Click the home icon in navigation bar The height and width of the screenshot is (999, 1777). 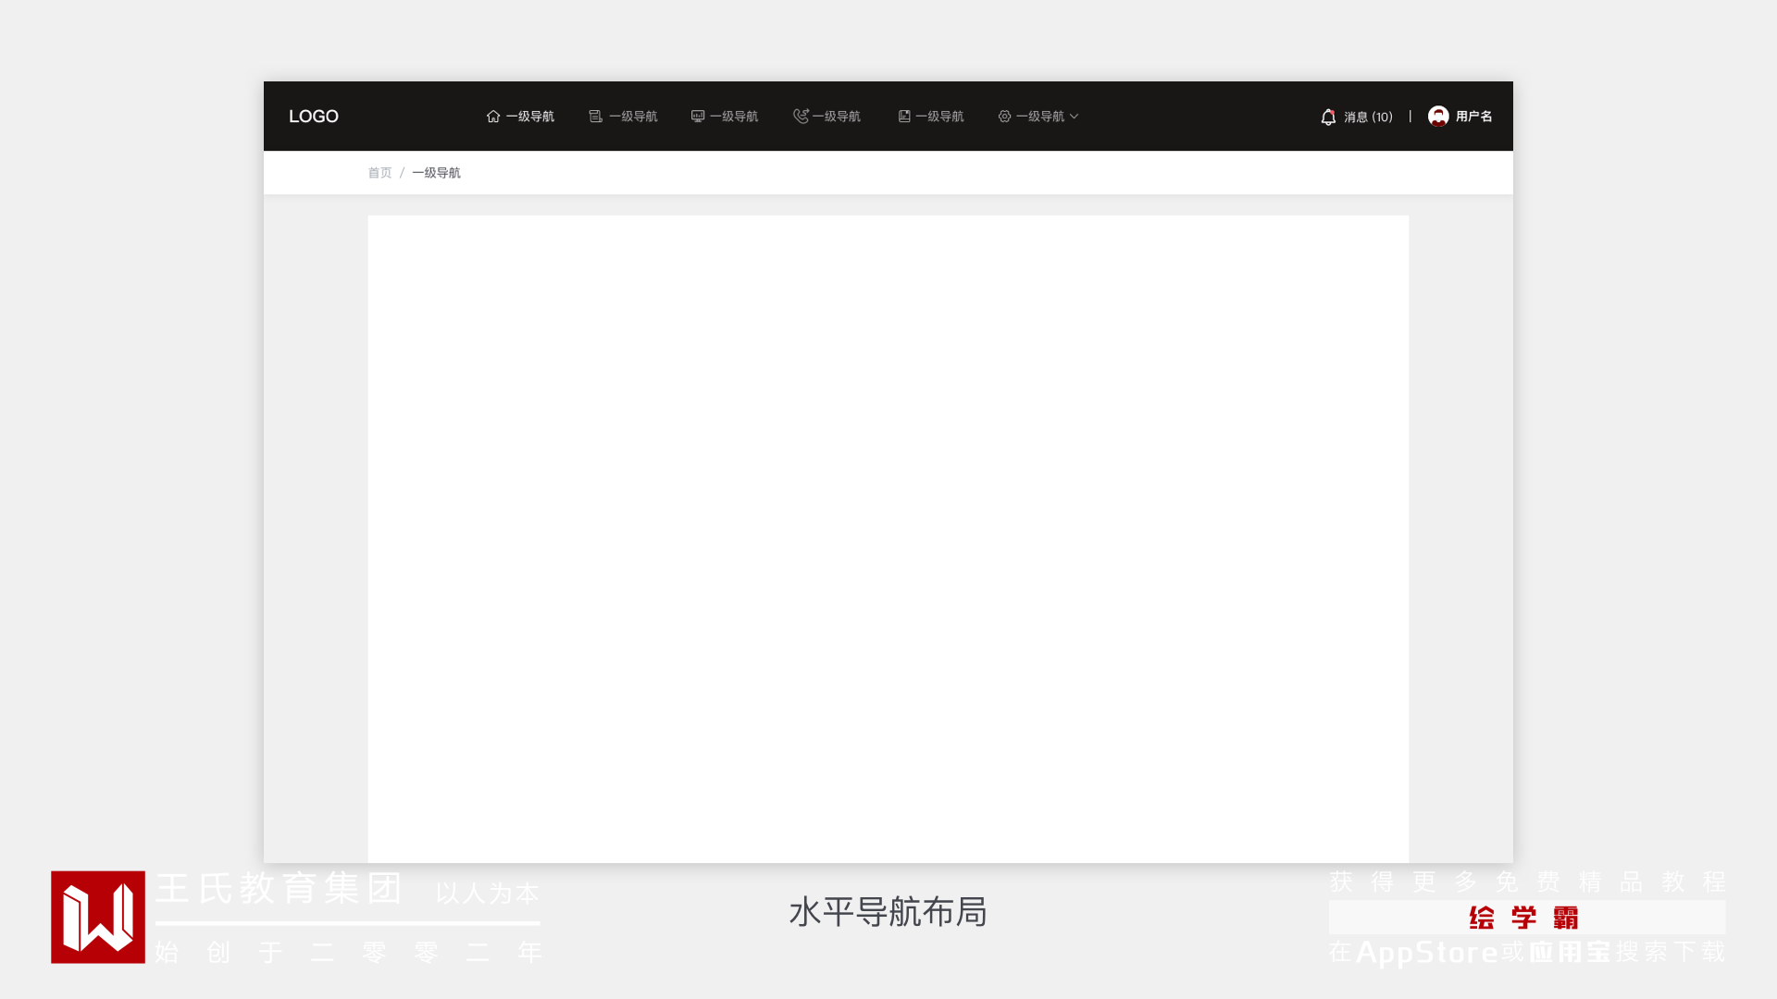492,117
